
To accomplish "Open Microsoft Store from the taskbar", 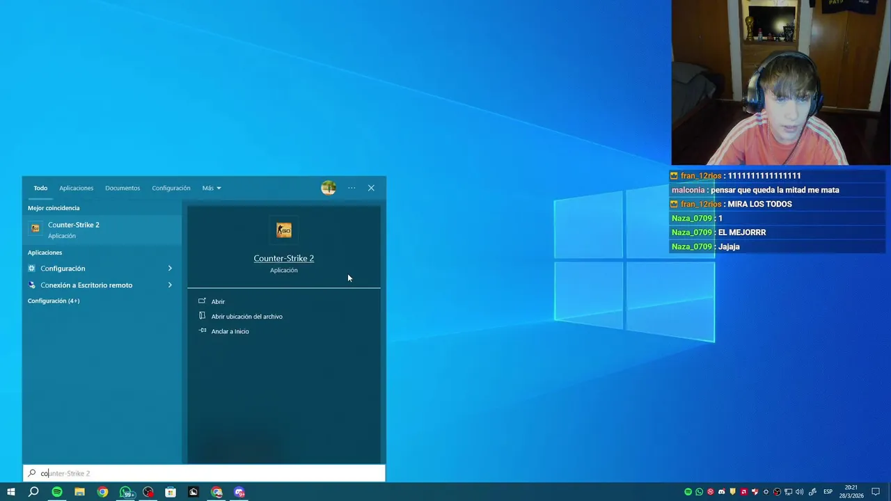I will (x=171, y=492).
